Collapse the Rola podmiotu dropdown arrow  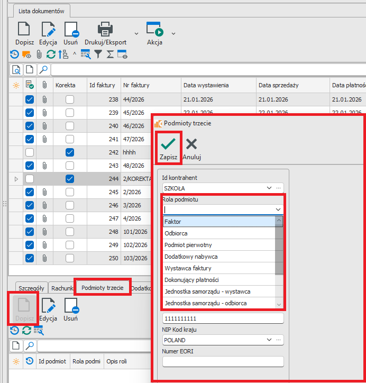click(x=278, y=209)
